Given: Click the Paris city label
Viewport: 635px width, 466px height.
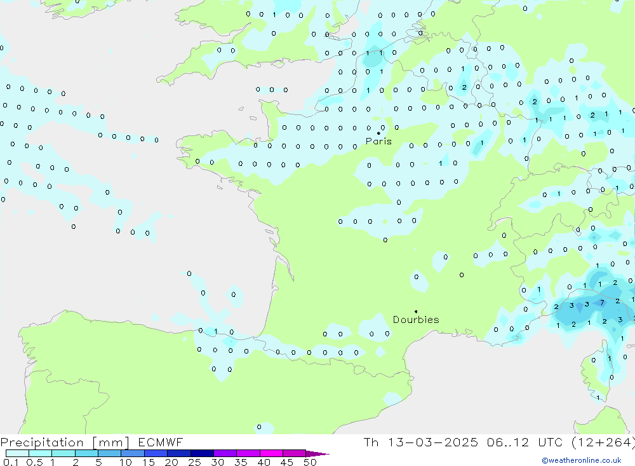Looking at the screenshot, I should [378, 141].
